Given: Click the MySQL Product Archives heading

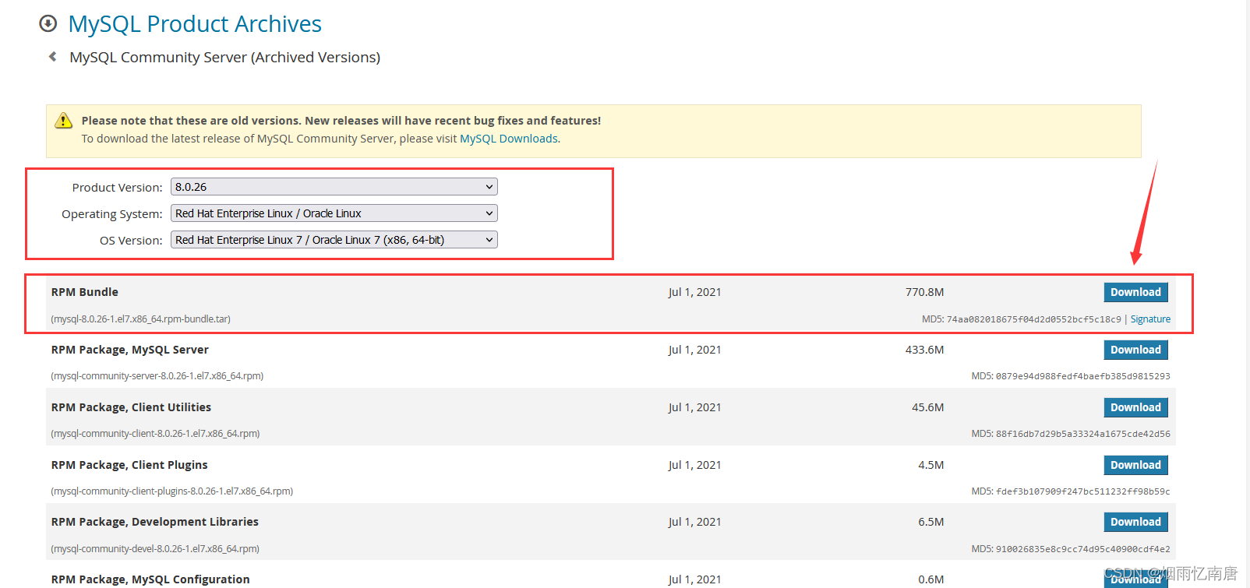Looking at the screenshot, I should coord(195,24).
